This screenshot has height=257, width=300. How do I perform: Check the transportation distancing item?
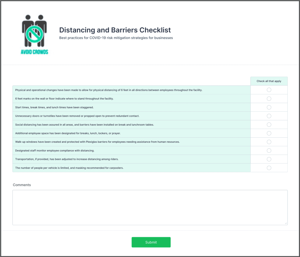269,159
